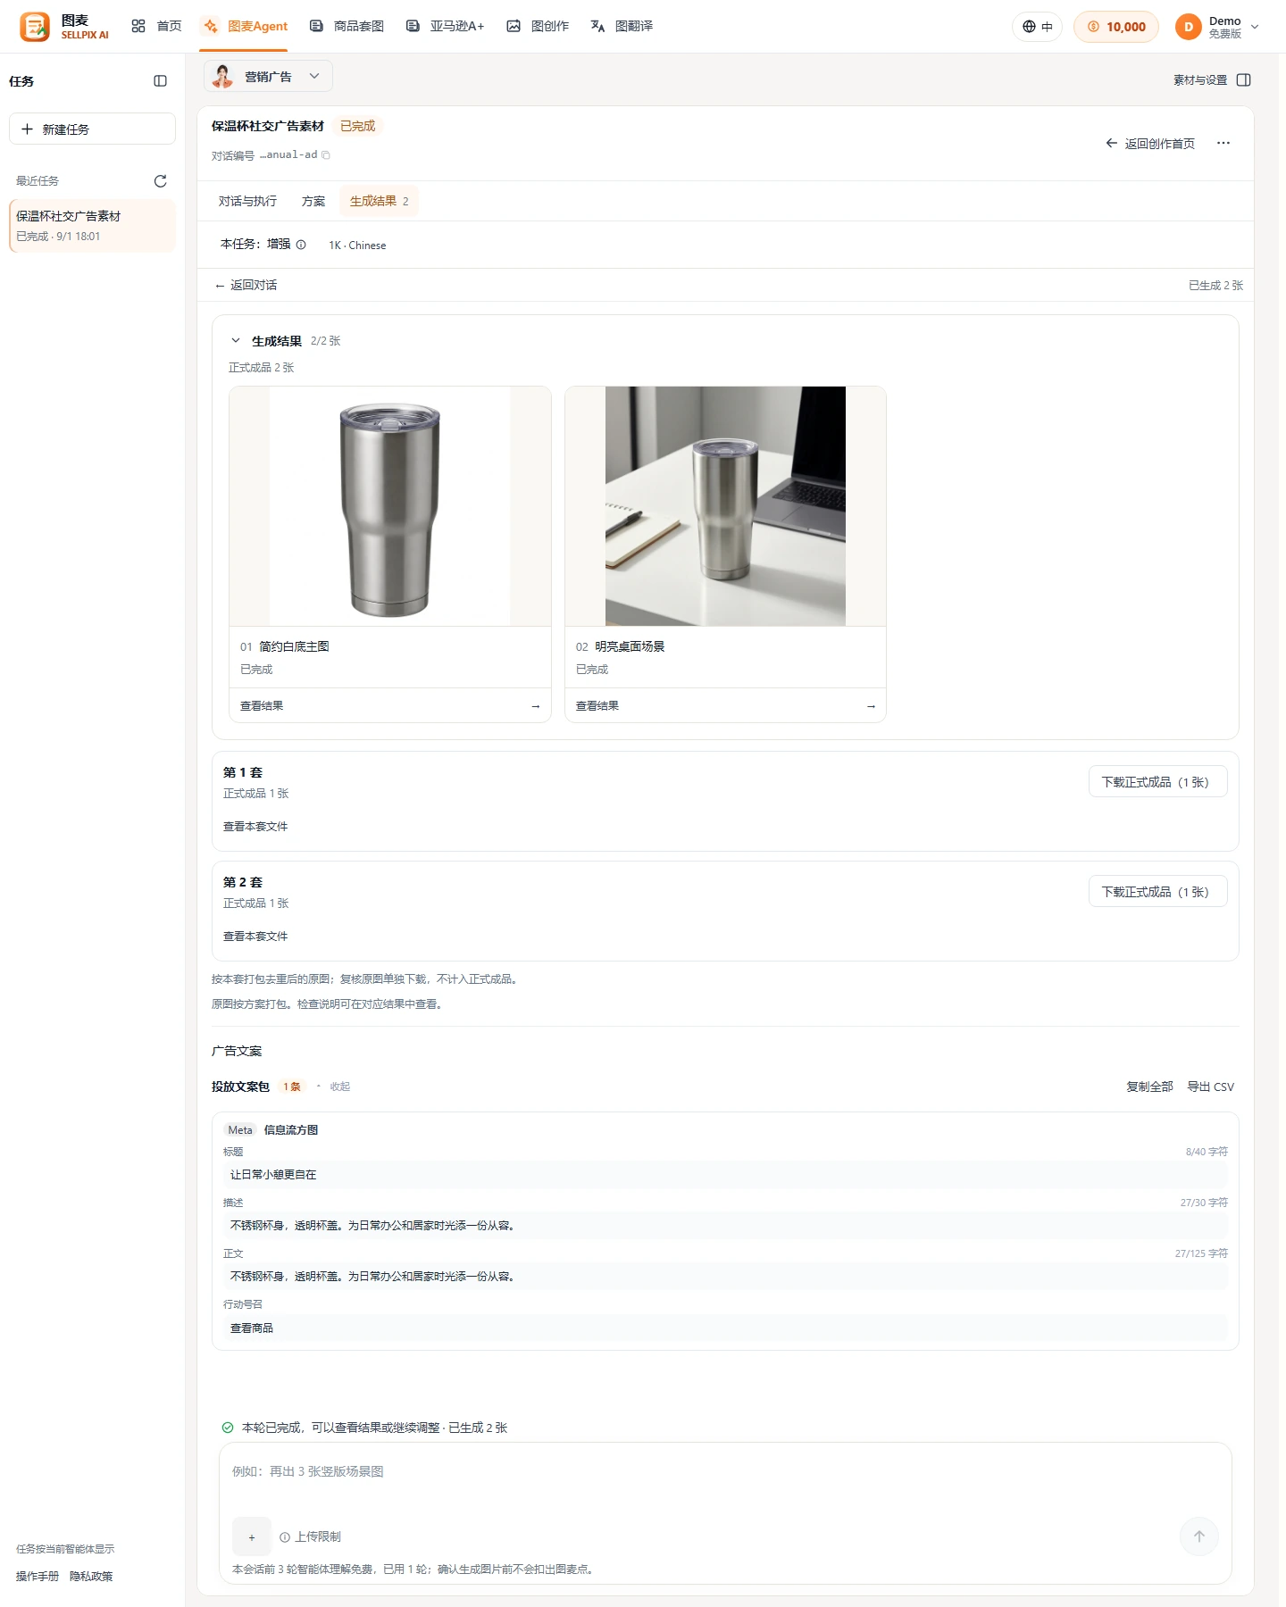Create a task with 新建任务
Viewport: 1286px width, 1607px height.
[92, 129]
